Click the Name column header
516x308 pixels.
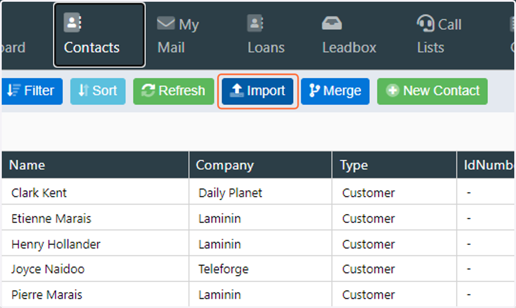click(95, 165)
